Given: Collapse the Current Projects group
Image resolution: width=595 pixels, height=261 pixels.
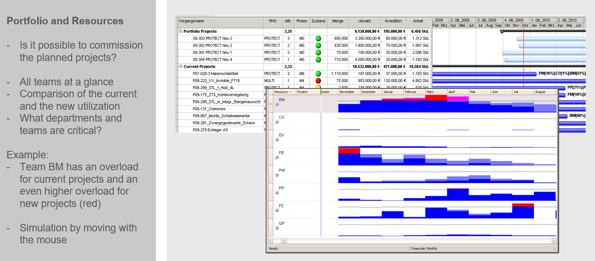Looking at the screenshot, I should [x=180, y=66].
